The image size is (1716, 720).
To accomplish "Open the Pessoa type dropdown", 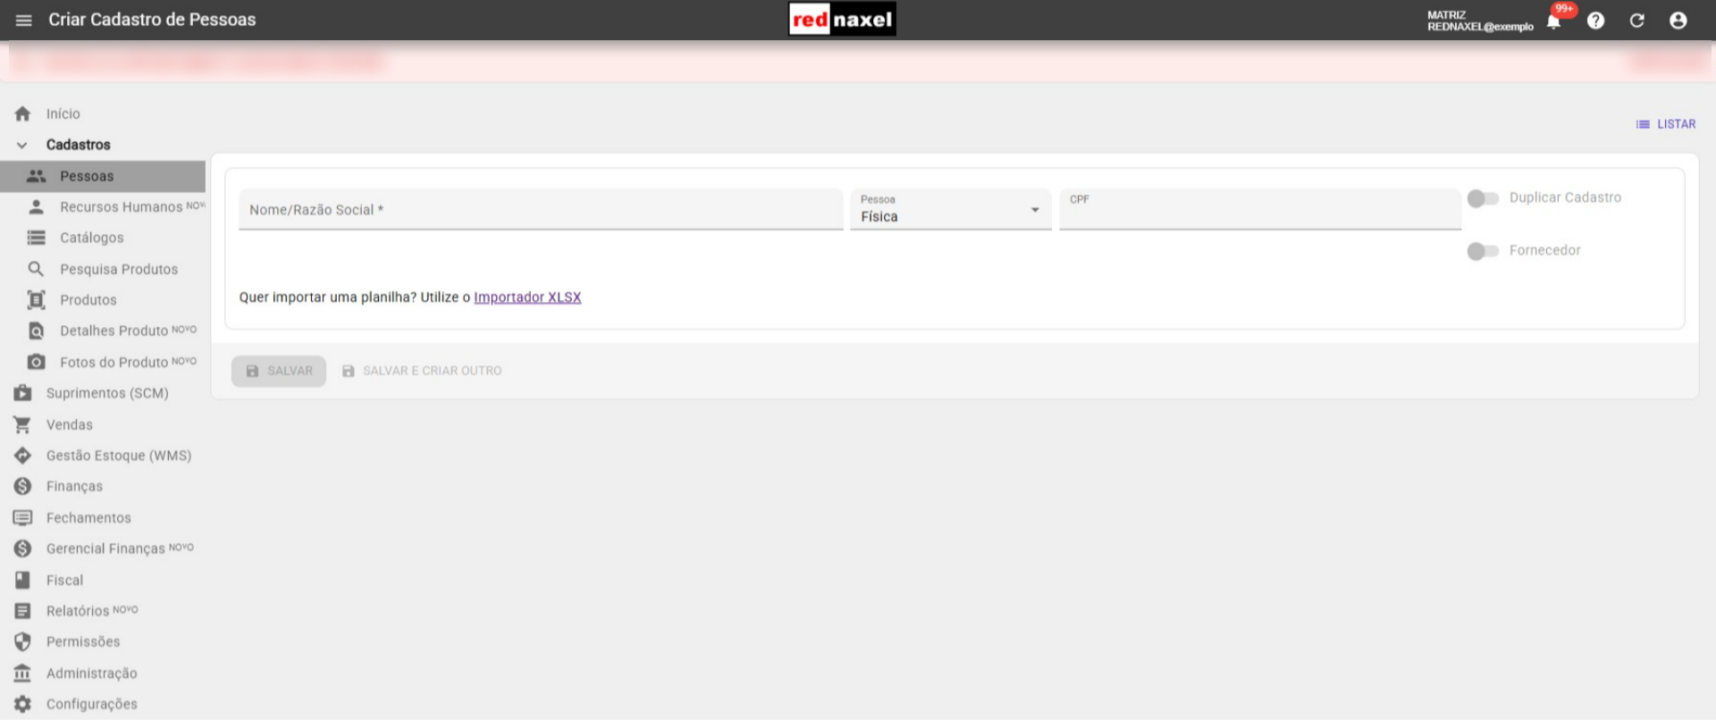I will coord(950,209).
